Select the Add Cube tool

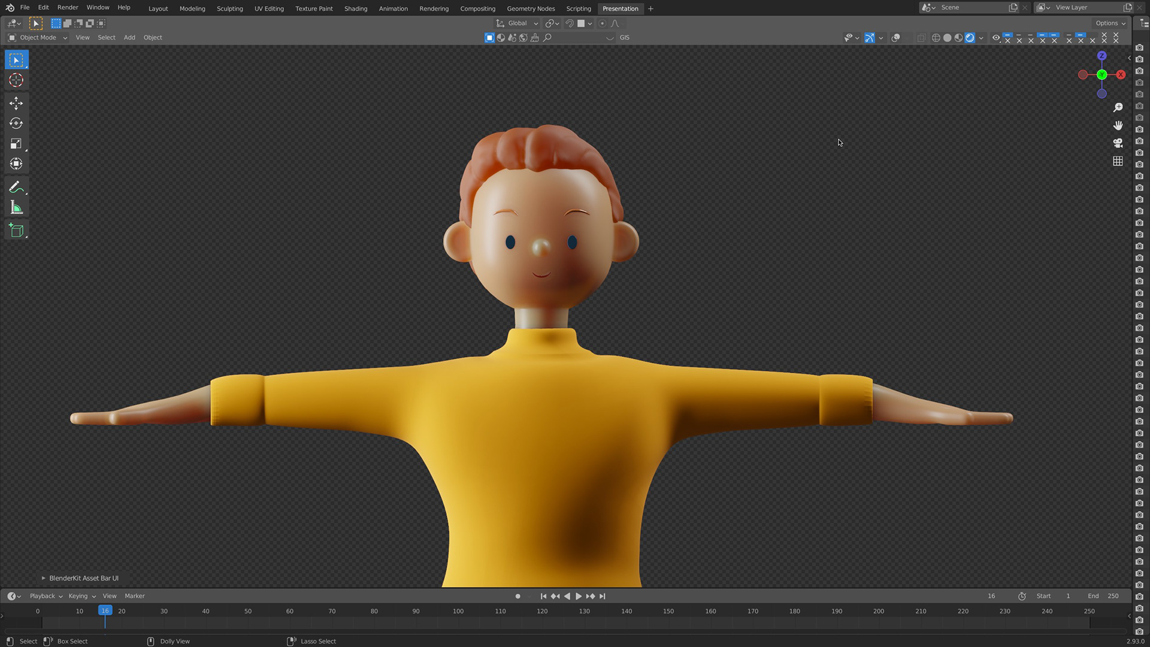16,231
